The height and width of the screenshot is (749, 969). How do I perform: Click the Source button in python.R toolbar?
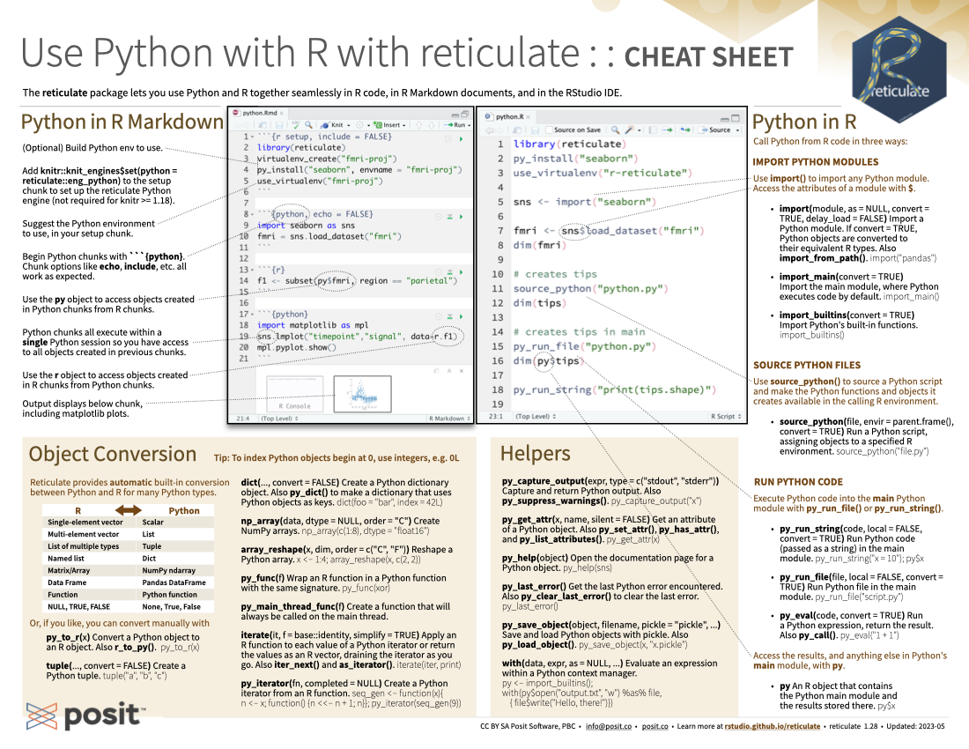pos(714,130)
